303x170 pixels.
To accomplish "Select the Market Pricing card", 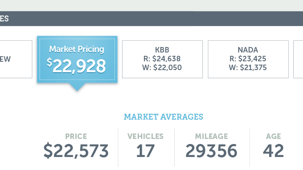I will tap(77, 59).
